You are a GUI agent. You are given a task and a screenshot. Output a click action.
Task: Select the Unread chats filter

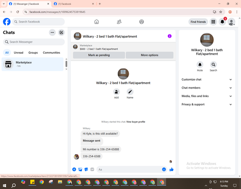click(18, 53)
